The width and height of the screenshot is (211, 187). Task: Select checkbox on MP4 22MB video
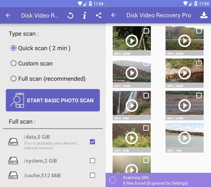coord(199,31)
